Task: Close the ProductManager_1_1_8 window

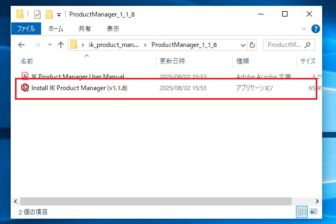Action: [x=309, y=14]
